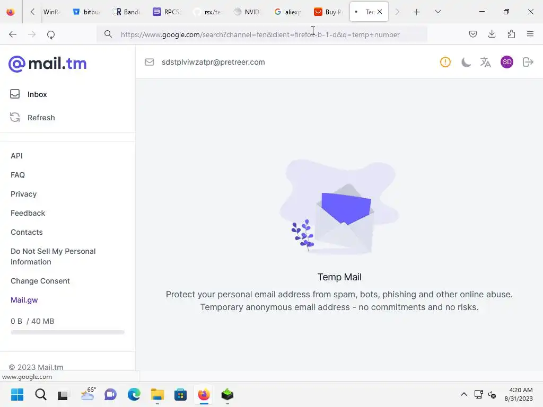
Task: Open the Firefox downloads panel
Action: 492,34
